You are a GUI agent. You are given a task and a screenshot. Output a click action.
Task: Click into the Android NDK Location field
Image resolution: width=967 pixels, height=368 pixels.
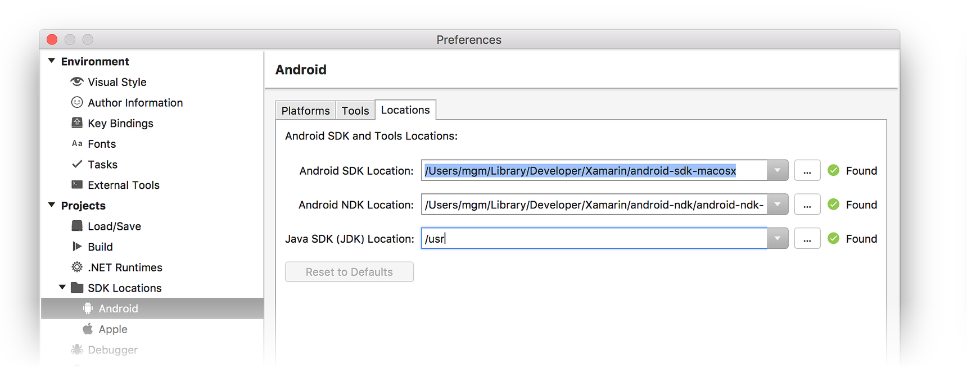point(593,205)
